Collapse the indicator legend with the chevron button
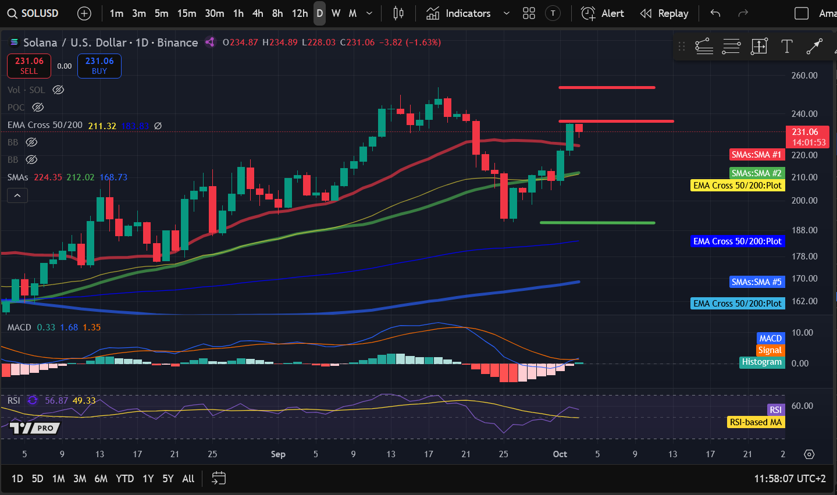837x495 pixels. coord(17,195)
